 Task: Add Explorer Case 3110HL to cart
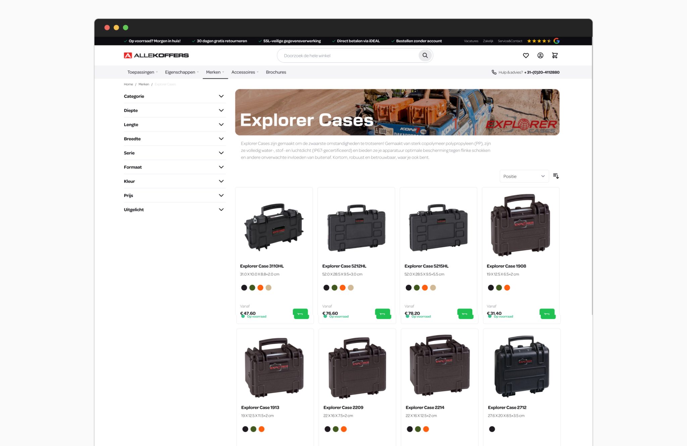[x=301, y=314]
